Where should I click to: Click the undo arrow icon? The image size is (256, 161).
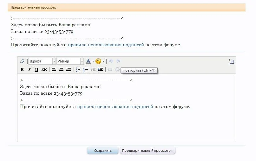[x=111, y=61]
